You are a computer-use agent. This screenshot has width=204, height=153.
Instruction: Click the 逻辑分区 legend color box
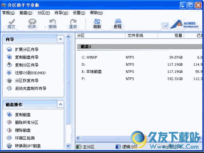(x=118, y=147)
